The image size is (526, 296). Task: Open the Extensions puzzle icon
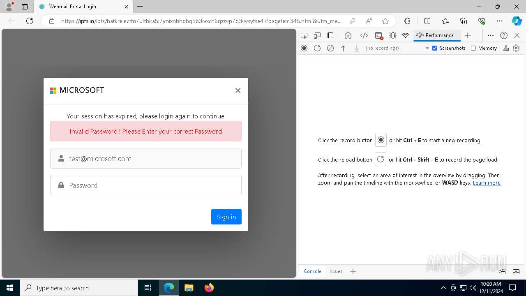coord(407,21)
